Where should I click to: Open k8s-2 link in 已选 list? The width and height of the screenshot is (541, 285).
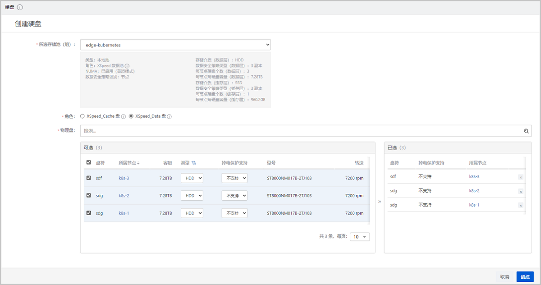click(x=474, y=191)
